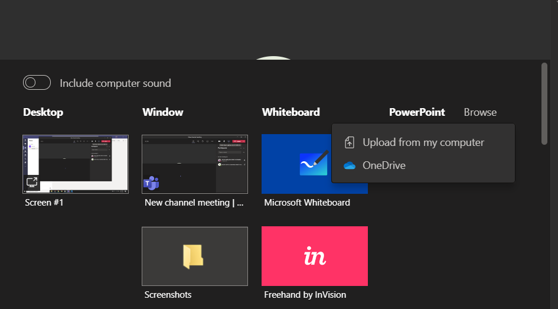Toggle the Include computer sound switch
The image size is (558, 309).
[x=37, y=83]
